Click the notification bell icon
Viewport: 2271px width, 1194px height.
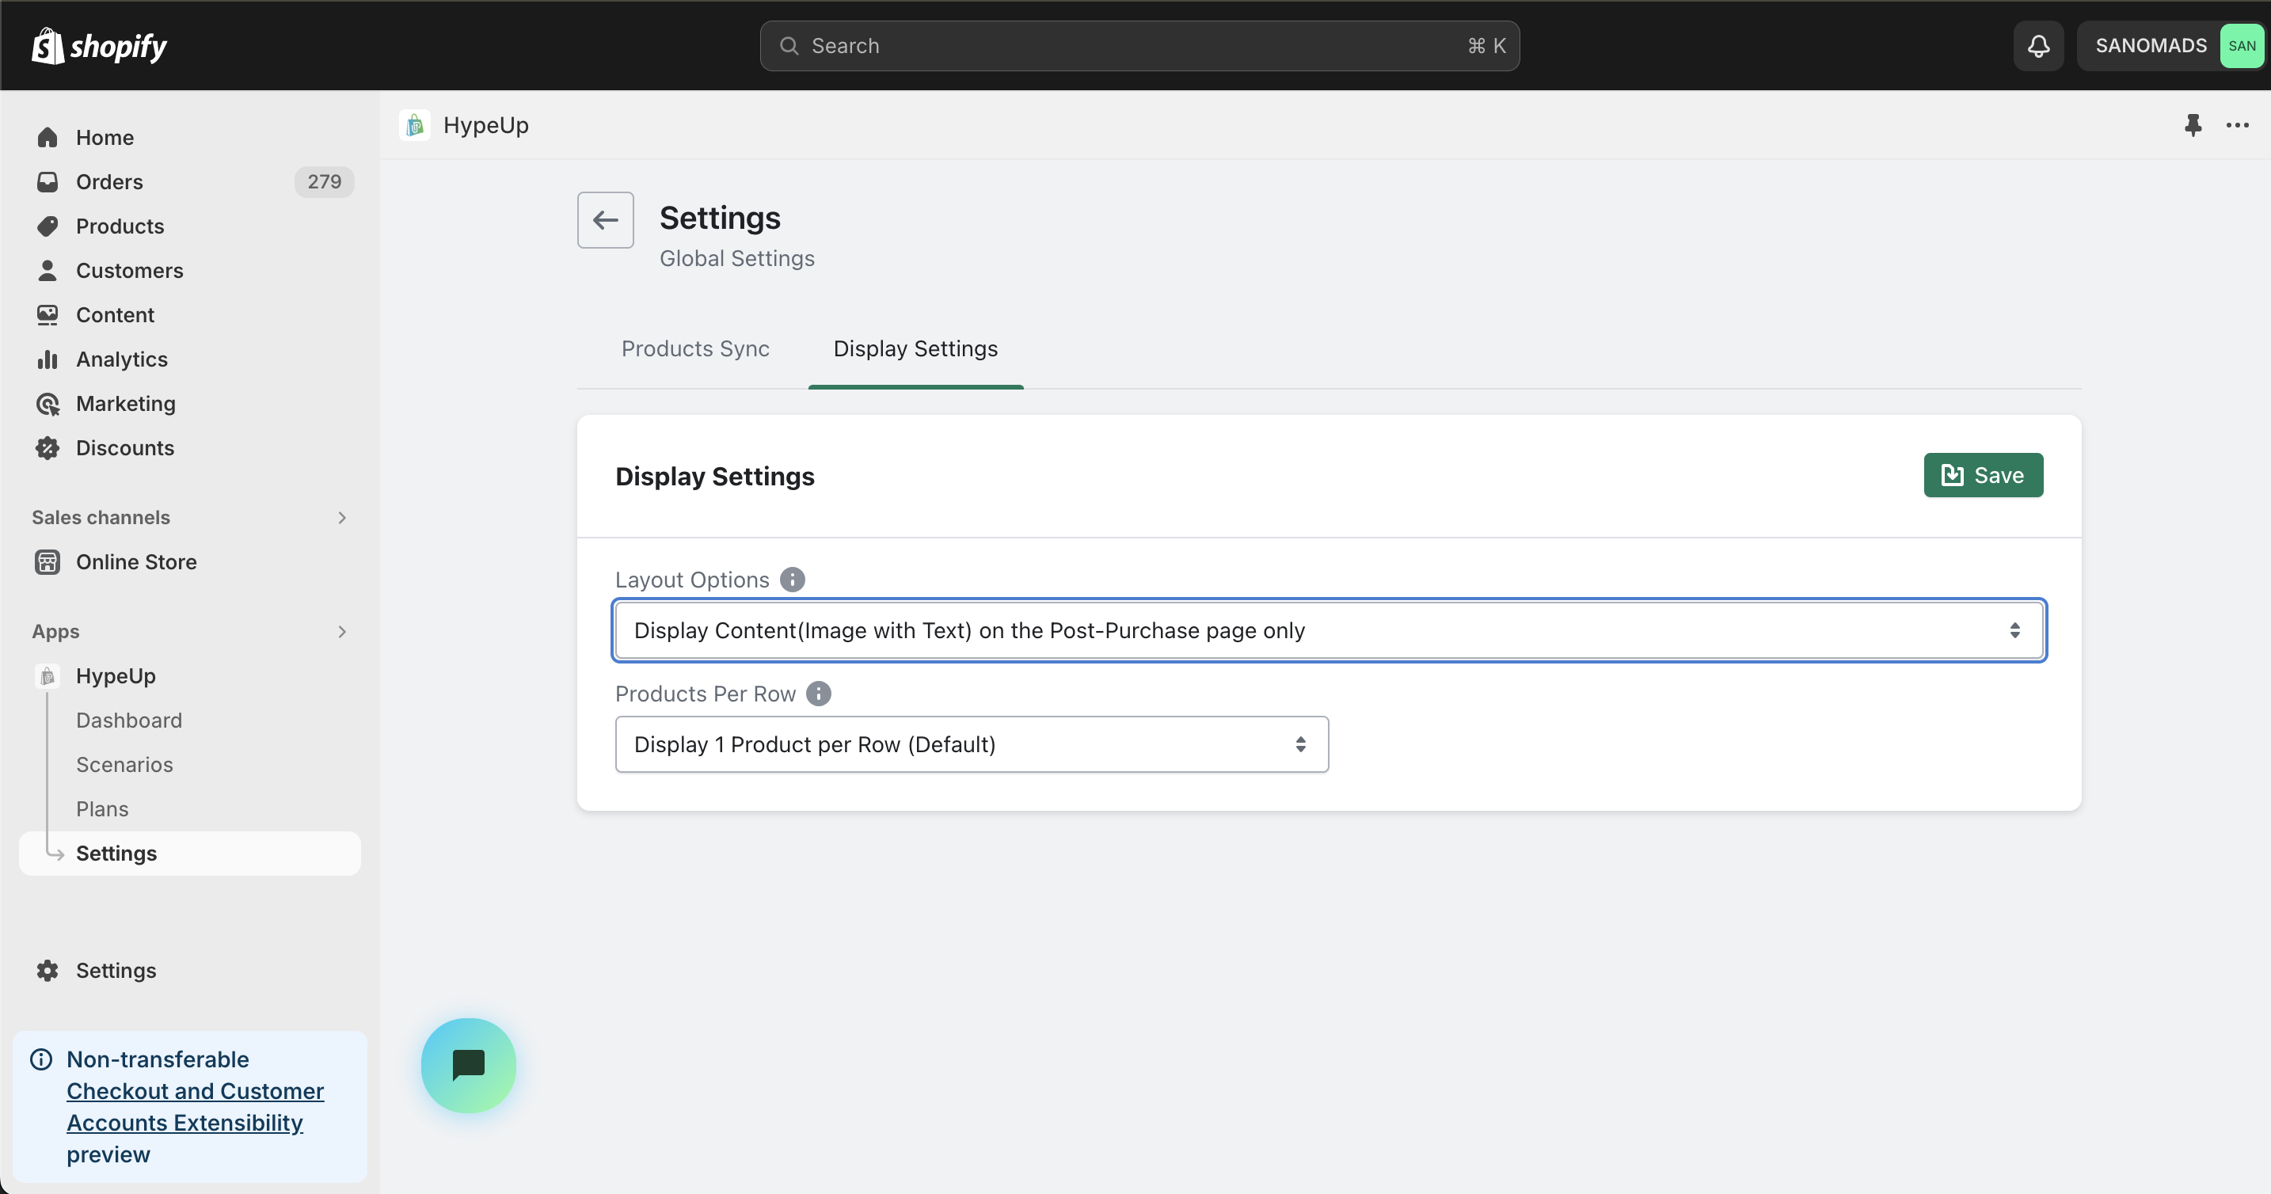tap(2037, 46)
